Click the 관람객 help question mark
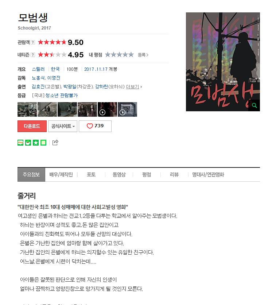 pyautogui.click(x=33, y=42)
